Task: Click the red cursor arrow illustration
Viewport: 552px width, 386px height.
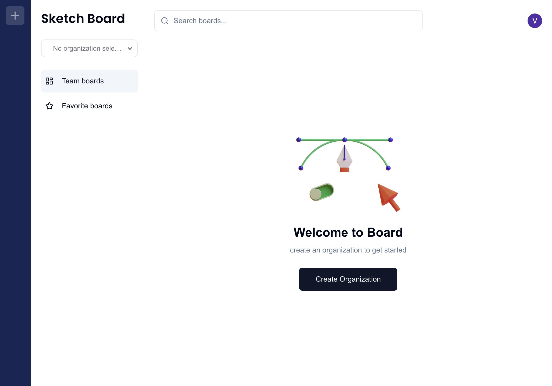Action: (389, 197)
